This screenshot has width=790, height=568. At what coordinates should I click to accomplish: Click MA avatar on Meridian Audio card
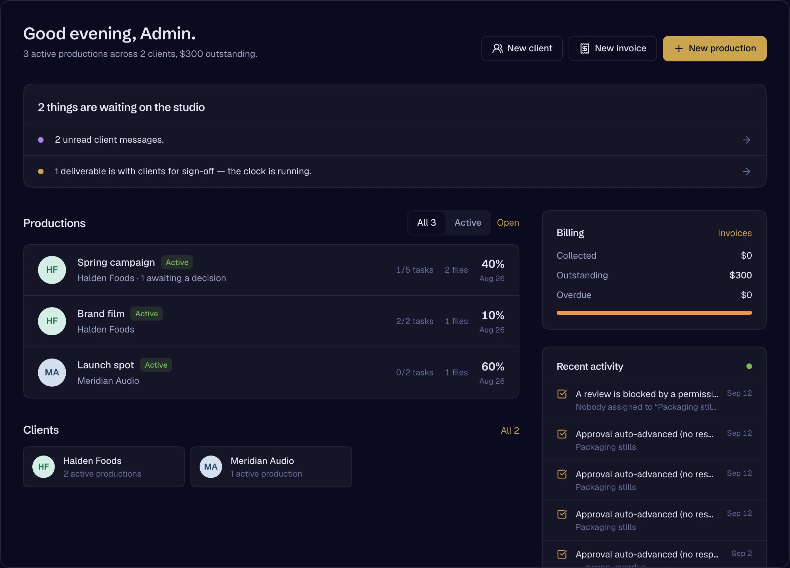coord(211,467)
